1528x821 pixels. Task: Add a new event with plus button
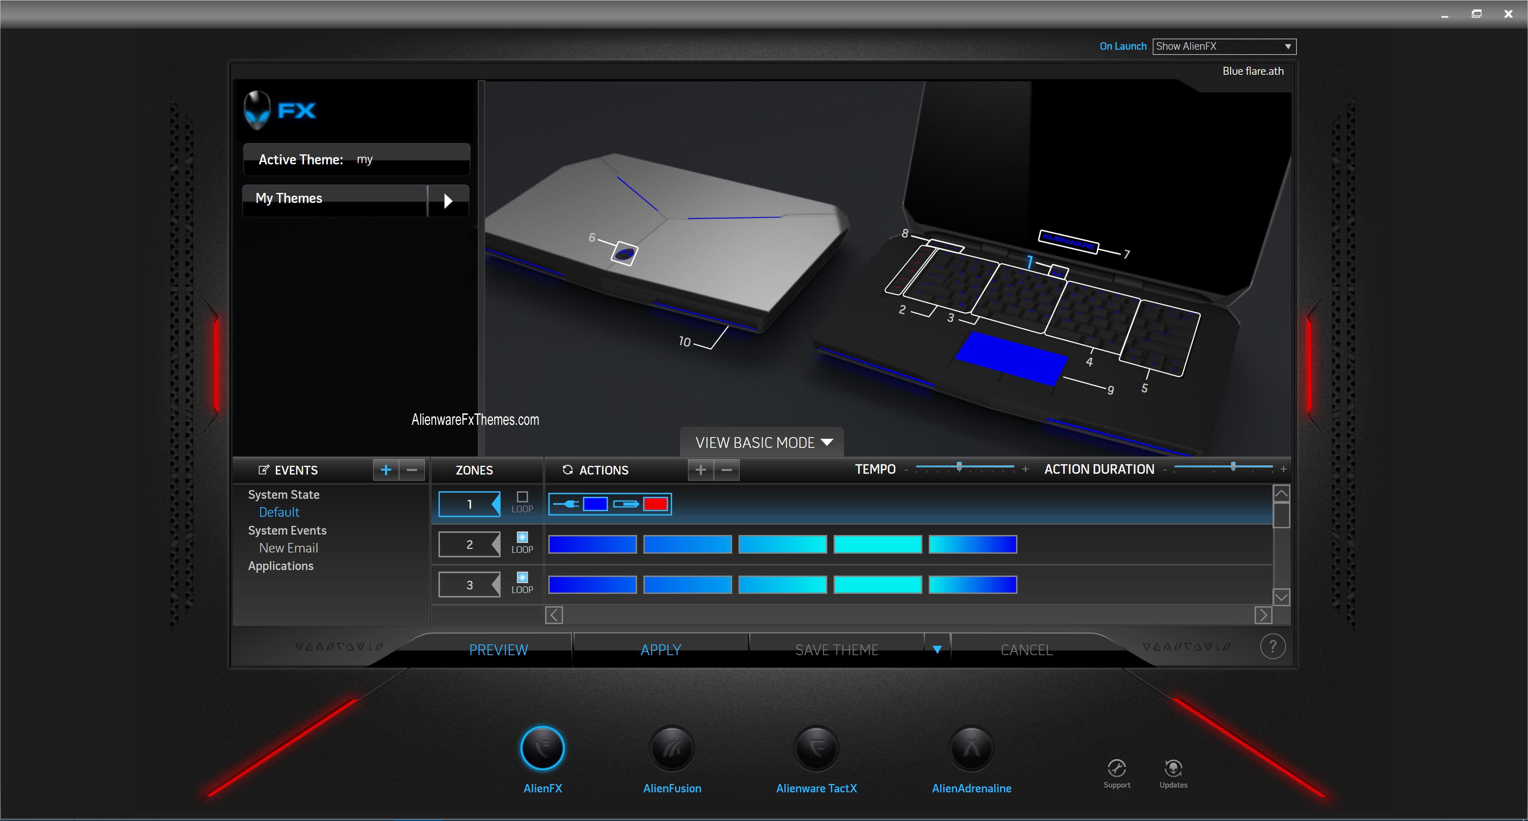[386, 470]
